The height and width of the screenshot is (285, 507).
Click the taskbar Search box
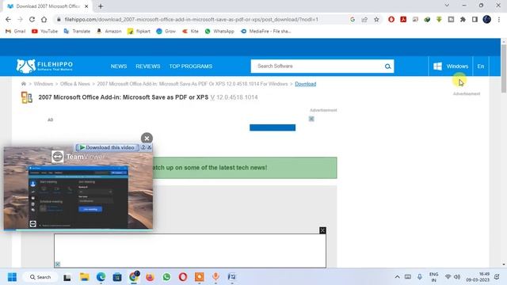[x=40, y=277]
